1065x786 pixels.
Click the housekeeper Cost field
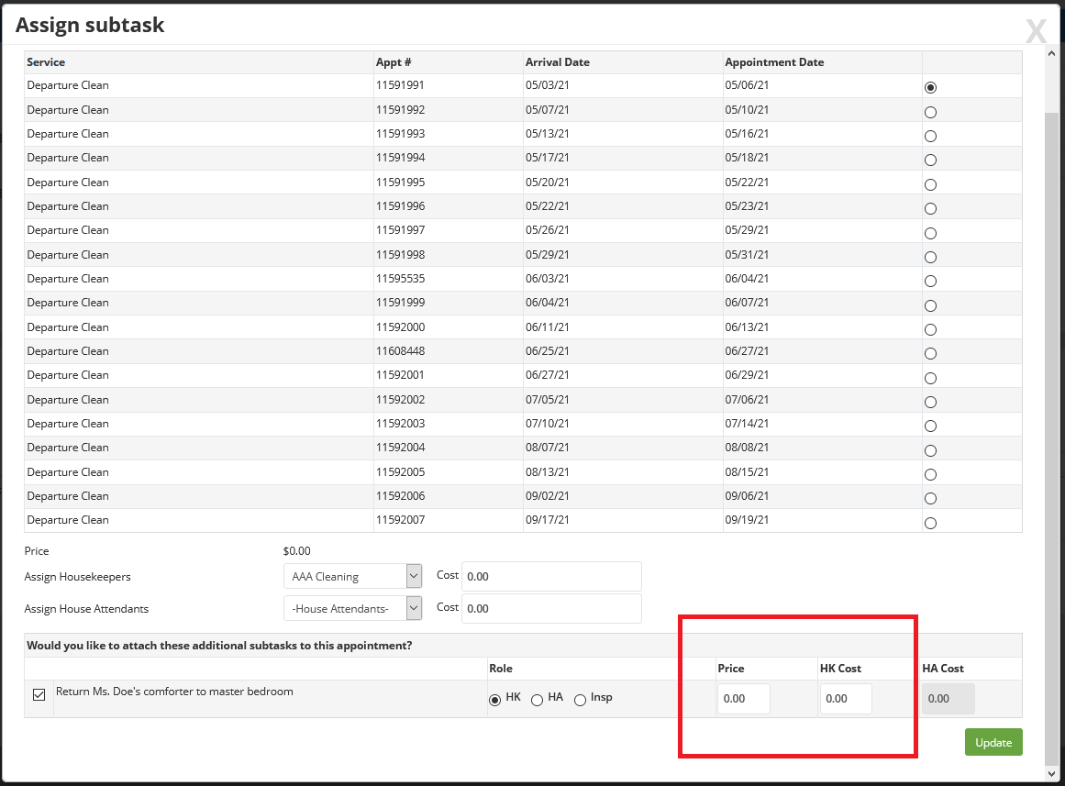(x=550, y=576)
